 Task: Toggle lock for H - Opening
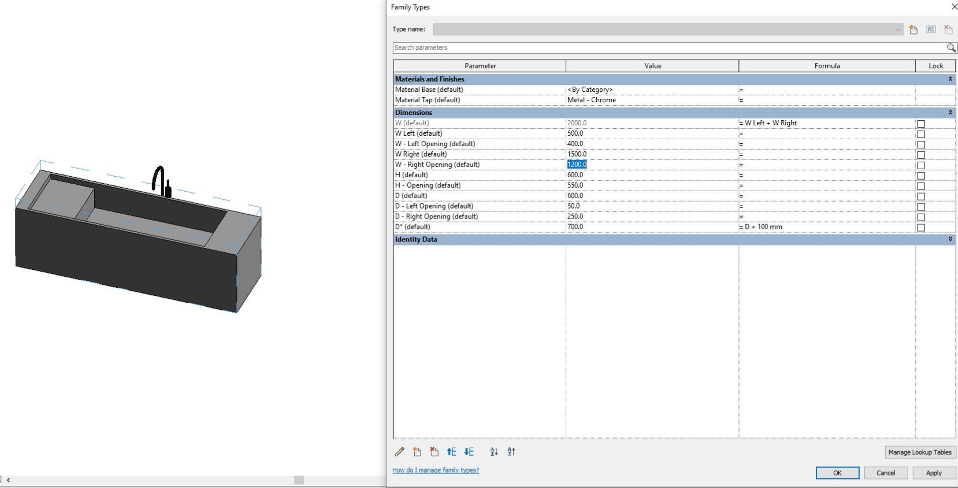coord(921,186)
